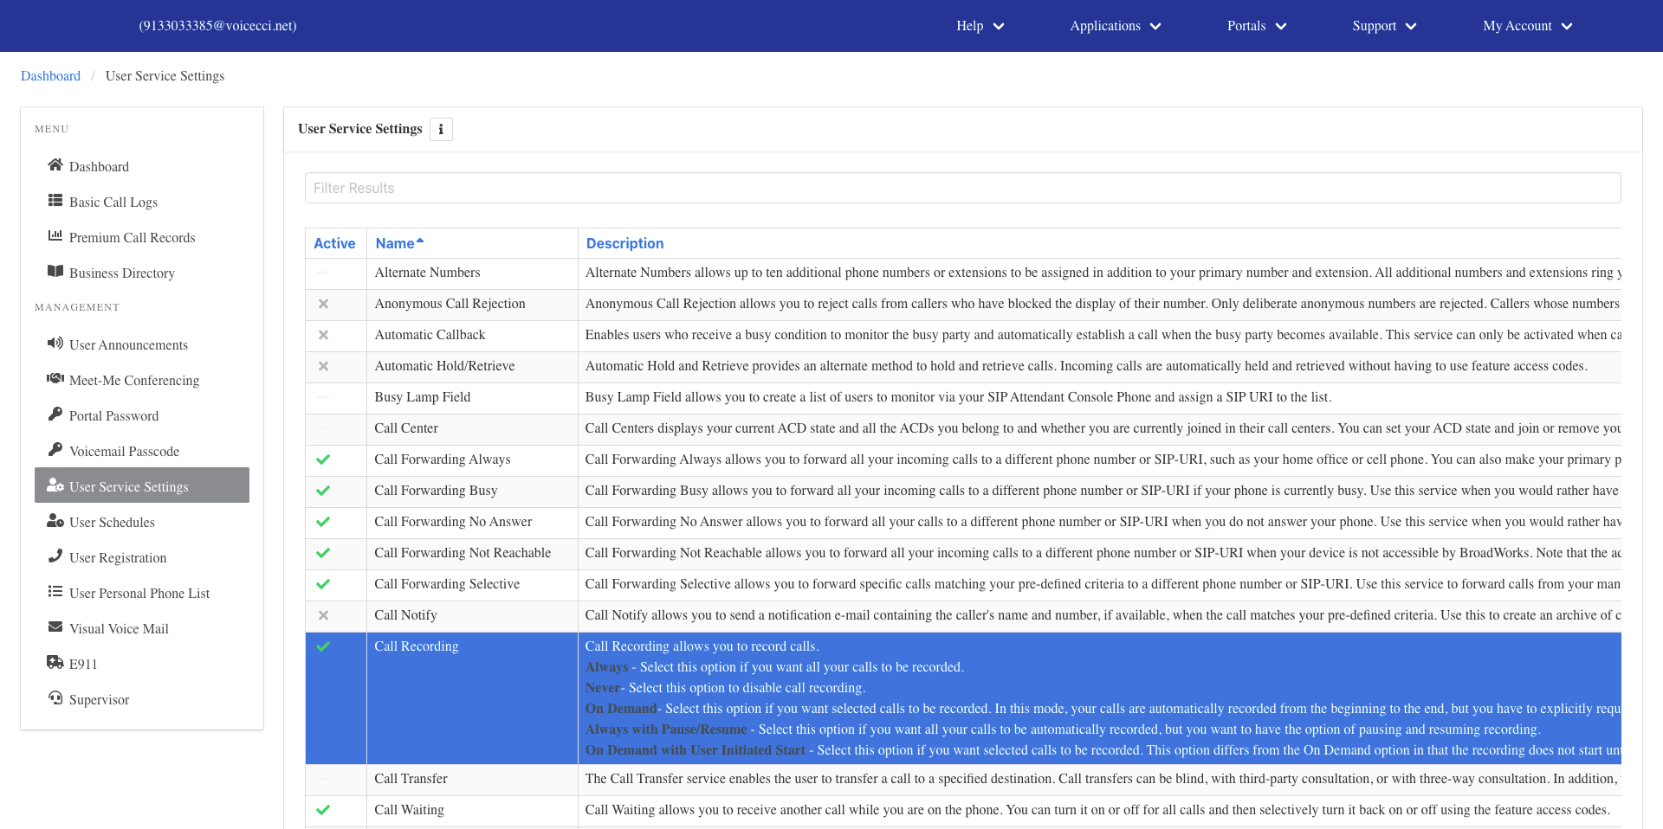Expand the Help dropdown menu

pyautogui.click(x=980, y=26)
